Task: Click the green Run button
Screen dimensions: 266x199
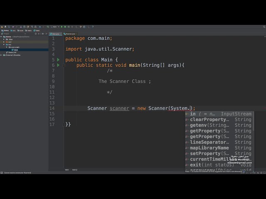Action: (x=62, y=27)
